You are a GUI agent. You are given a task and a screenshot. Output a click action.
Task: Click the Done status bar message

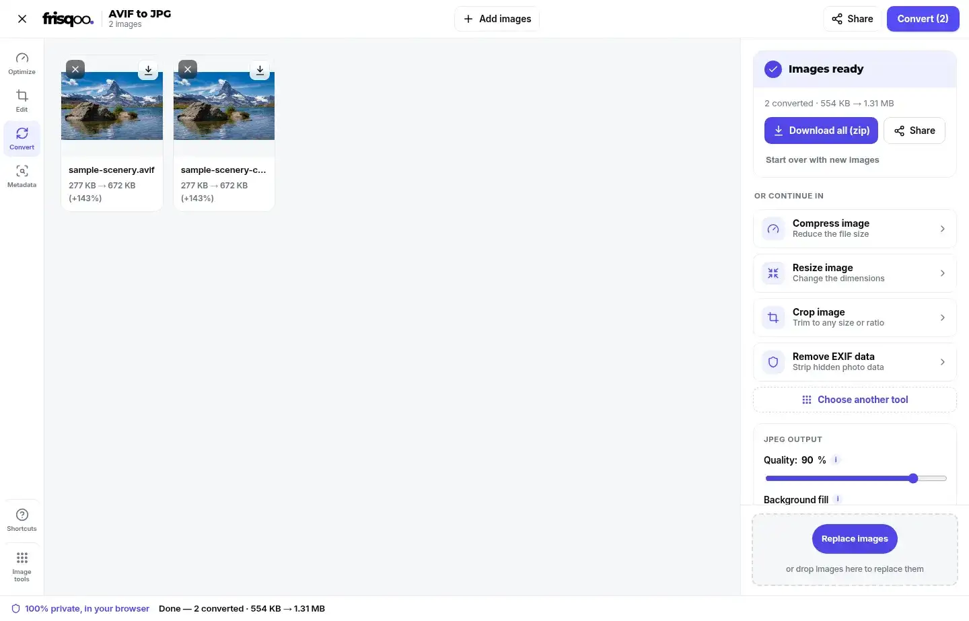click(242, 609)
